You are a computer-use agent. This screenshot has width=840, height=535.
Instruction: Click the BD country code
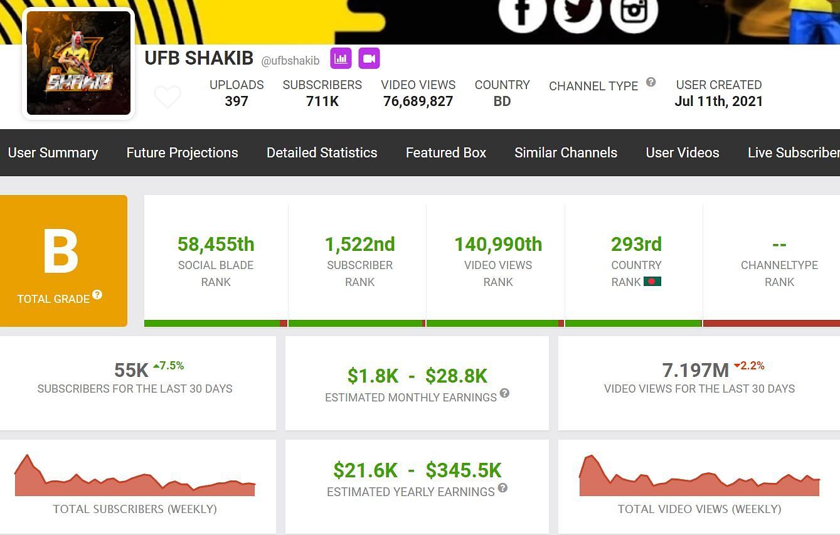[502, 101]
